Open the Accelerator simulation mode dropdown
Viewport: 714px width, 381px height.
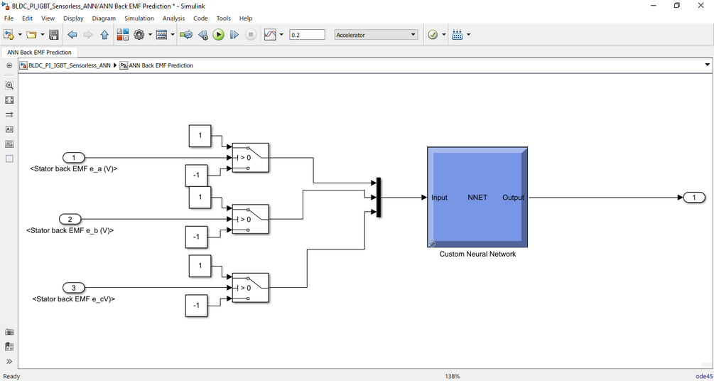pos(376,35)
